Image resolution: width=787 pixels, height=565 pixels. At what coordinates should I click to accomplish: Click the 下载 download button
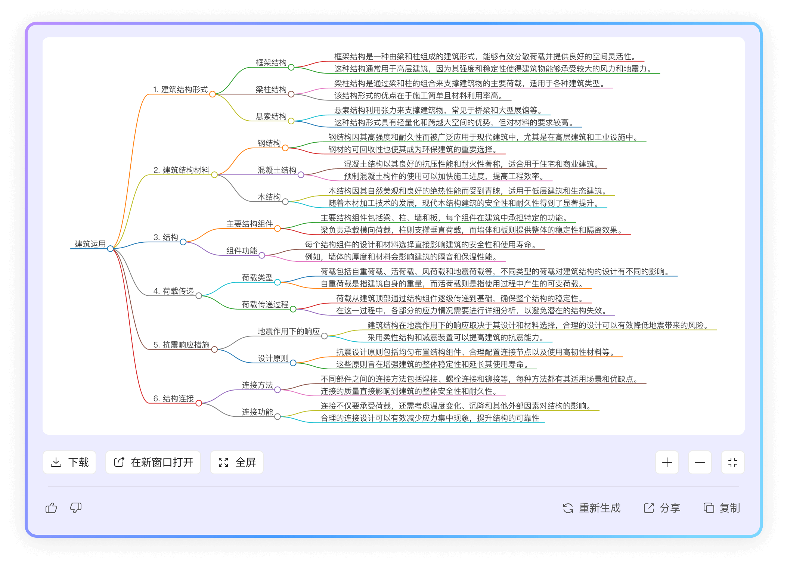point(69,462)
